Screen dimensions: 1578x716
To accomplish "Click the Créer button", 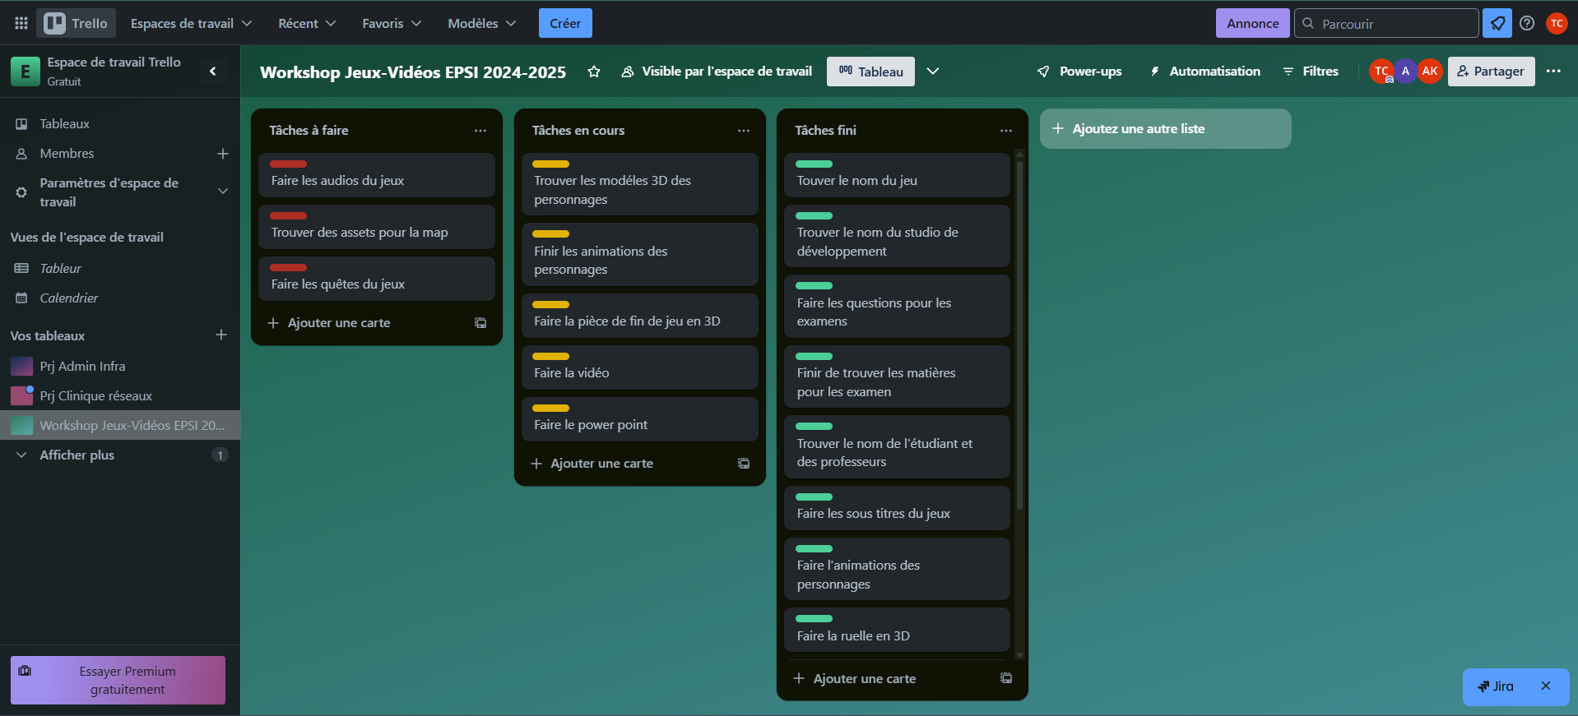I will (565, 23).
